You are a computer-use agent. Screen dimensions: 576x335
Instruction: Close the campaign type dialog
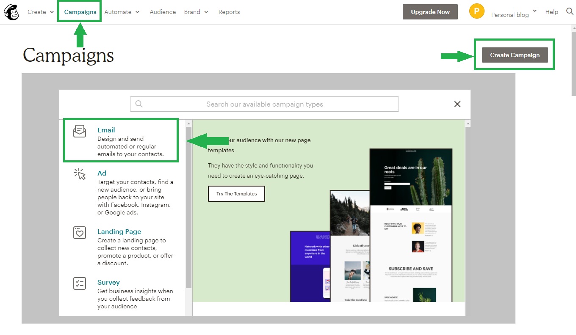pos(457,104)
